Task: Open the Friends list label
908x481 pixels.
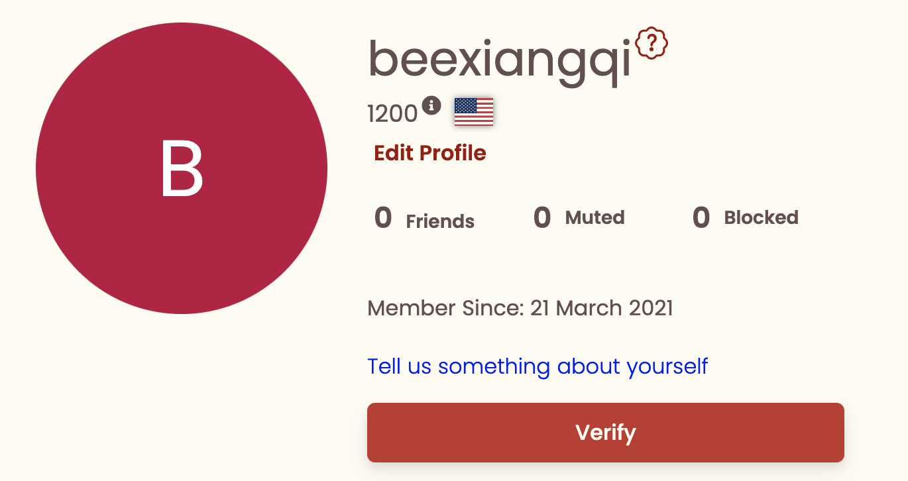Action: click(440, 221)
